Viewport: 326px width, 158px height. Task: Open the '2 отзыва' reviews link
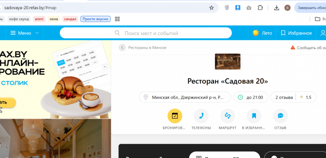(284, 97)
